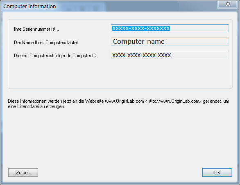Screen dimensions: 240x185
Task: Focus the highlighted Seriennummer field
Action: click(x=170, y=28)
